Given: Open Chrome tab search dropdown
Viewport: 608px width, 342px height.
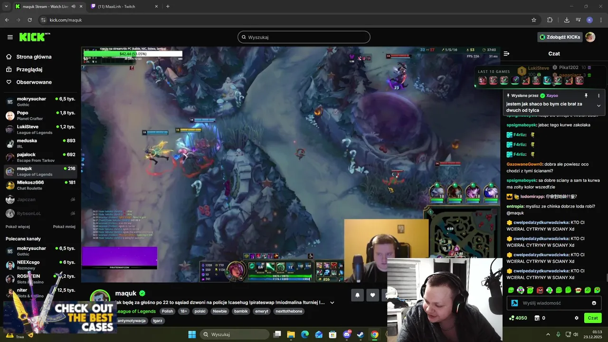Looking at the screenshot, I should pos(6,6).
